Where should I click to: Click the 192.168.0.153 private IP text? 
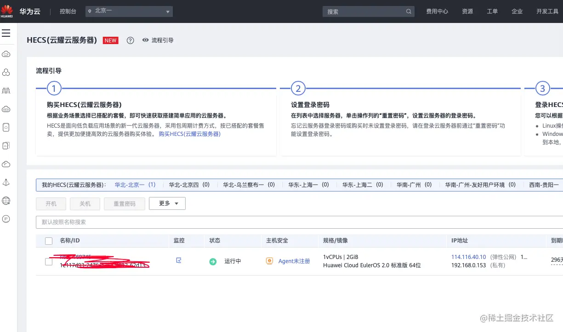[x=468, y=265]
